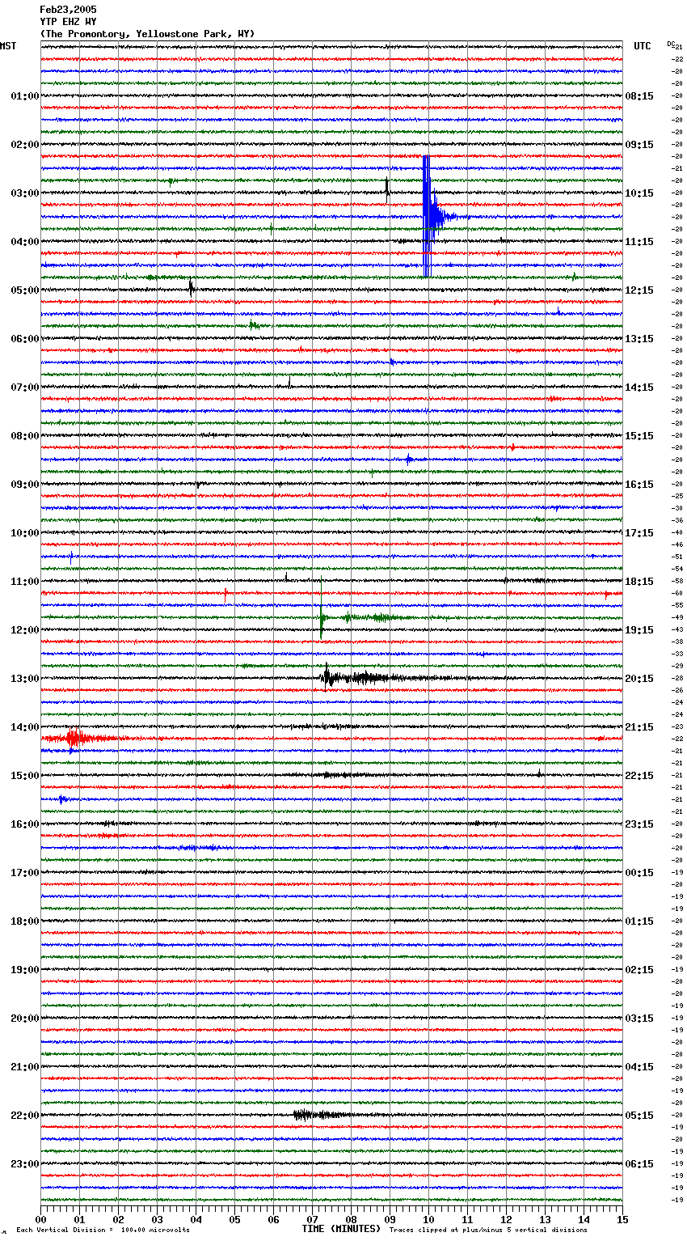Click the 06:15 UTC time label

click(639, 1164)
